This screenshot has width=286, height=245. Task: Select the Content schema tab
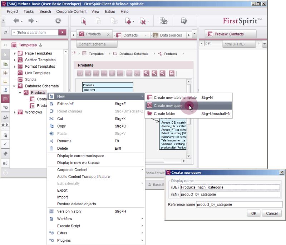(97, 44)
